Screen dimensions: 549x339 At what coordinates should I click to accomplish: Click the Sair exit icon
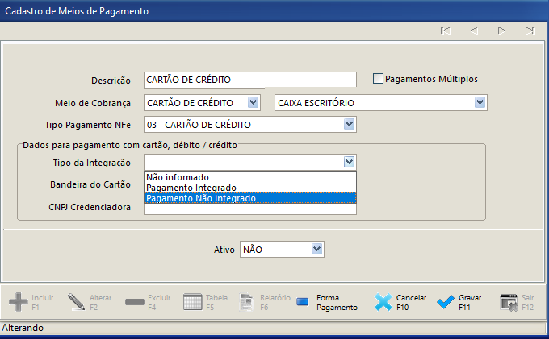(x=509, y=302)
